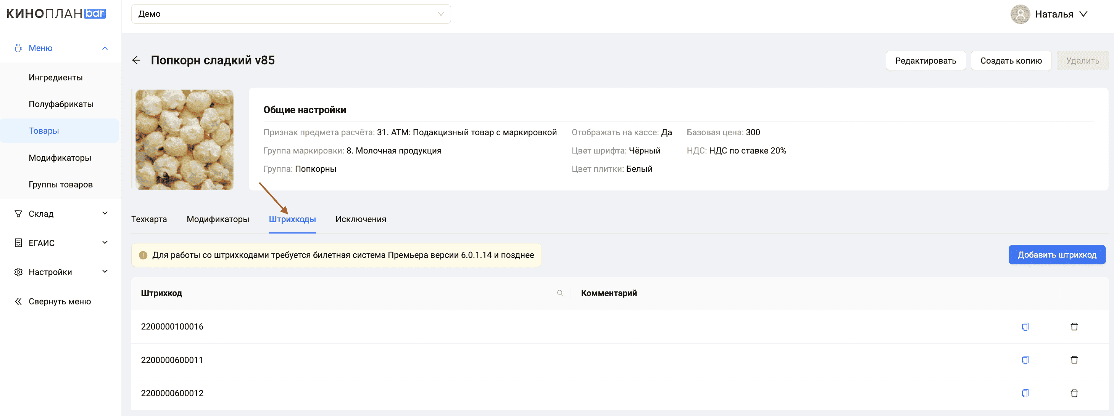Expand the Настройки section chevron
Screen dimensions: 1114x416
[x=105, y=272]
